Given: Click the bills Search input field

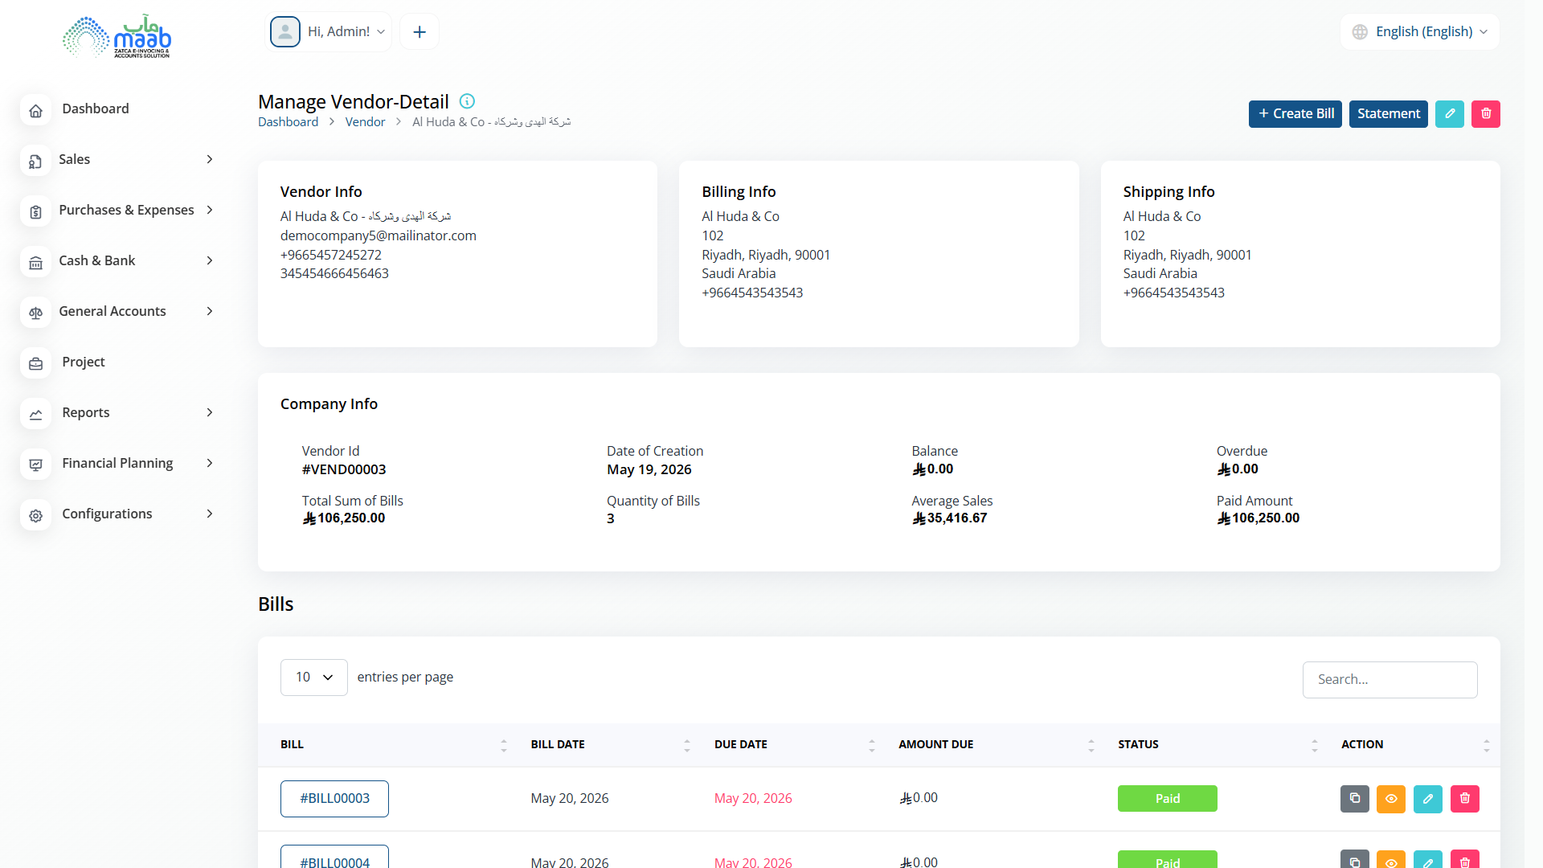Looking at the screenshot, I should point(1390,680).
